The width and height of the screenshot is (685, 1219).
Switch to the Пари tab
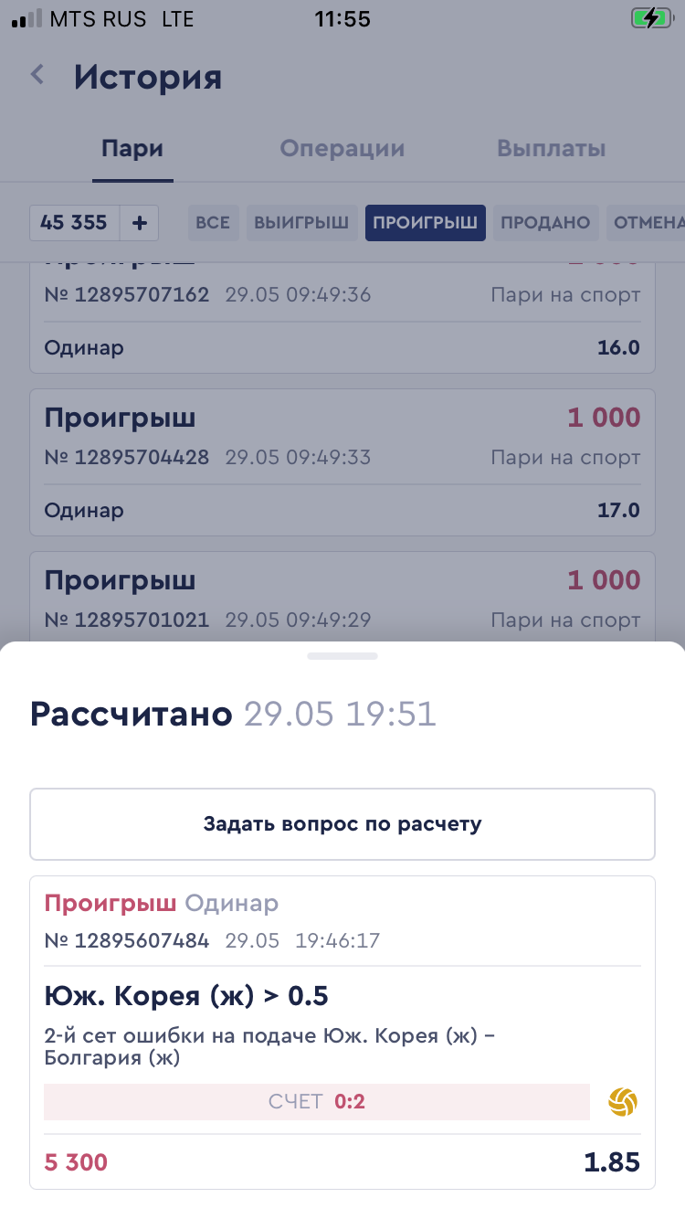tap(132, 149)
